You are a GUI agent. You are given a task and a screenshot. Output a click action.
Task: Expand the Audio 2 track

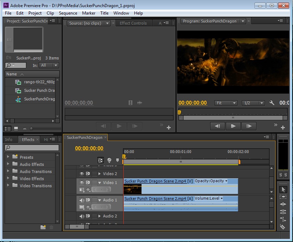click(100, 216)
